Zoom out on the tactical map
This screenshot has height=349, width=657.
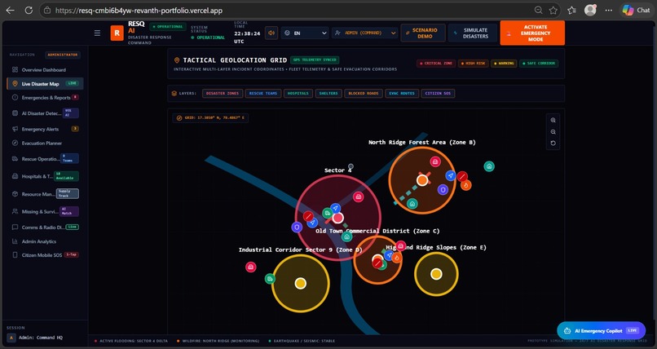553,132
